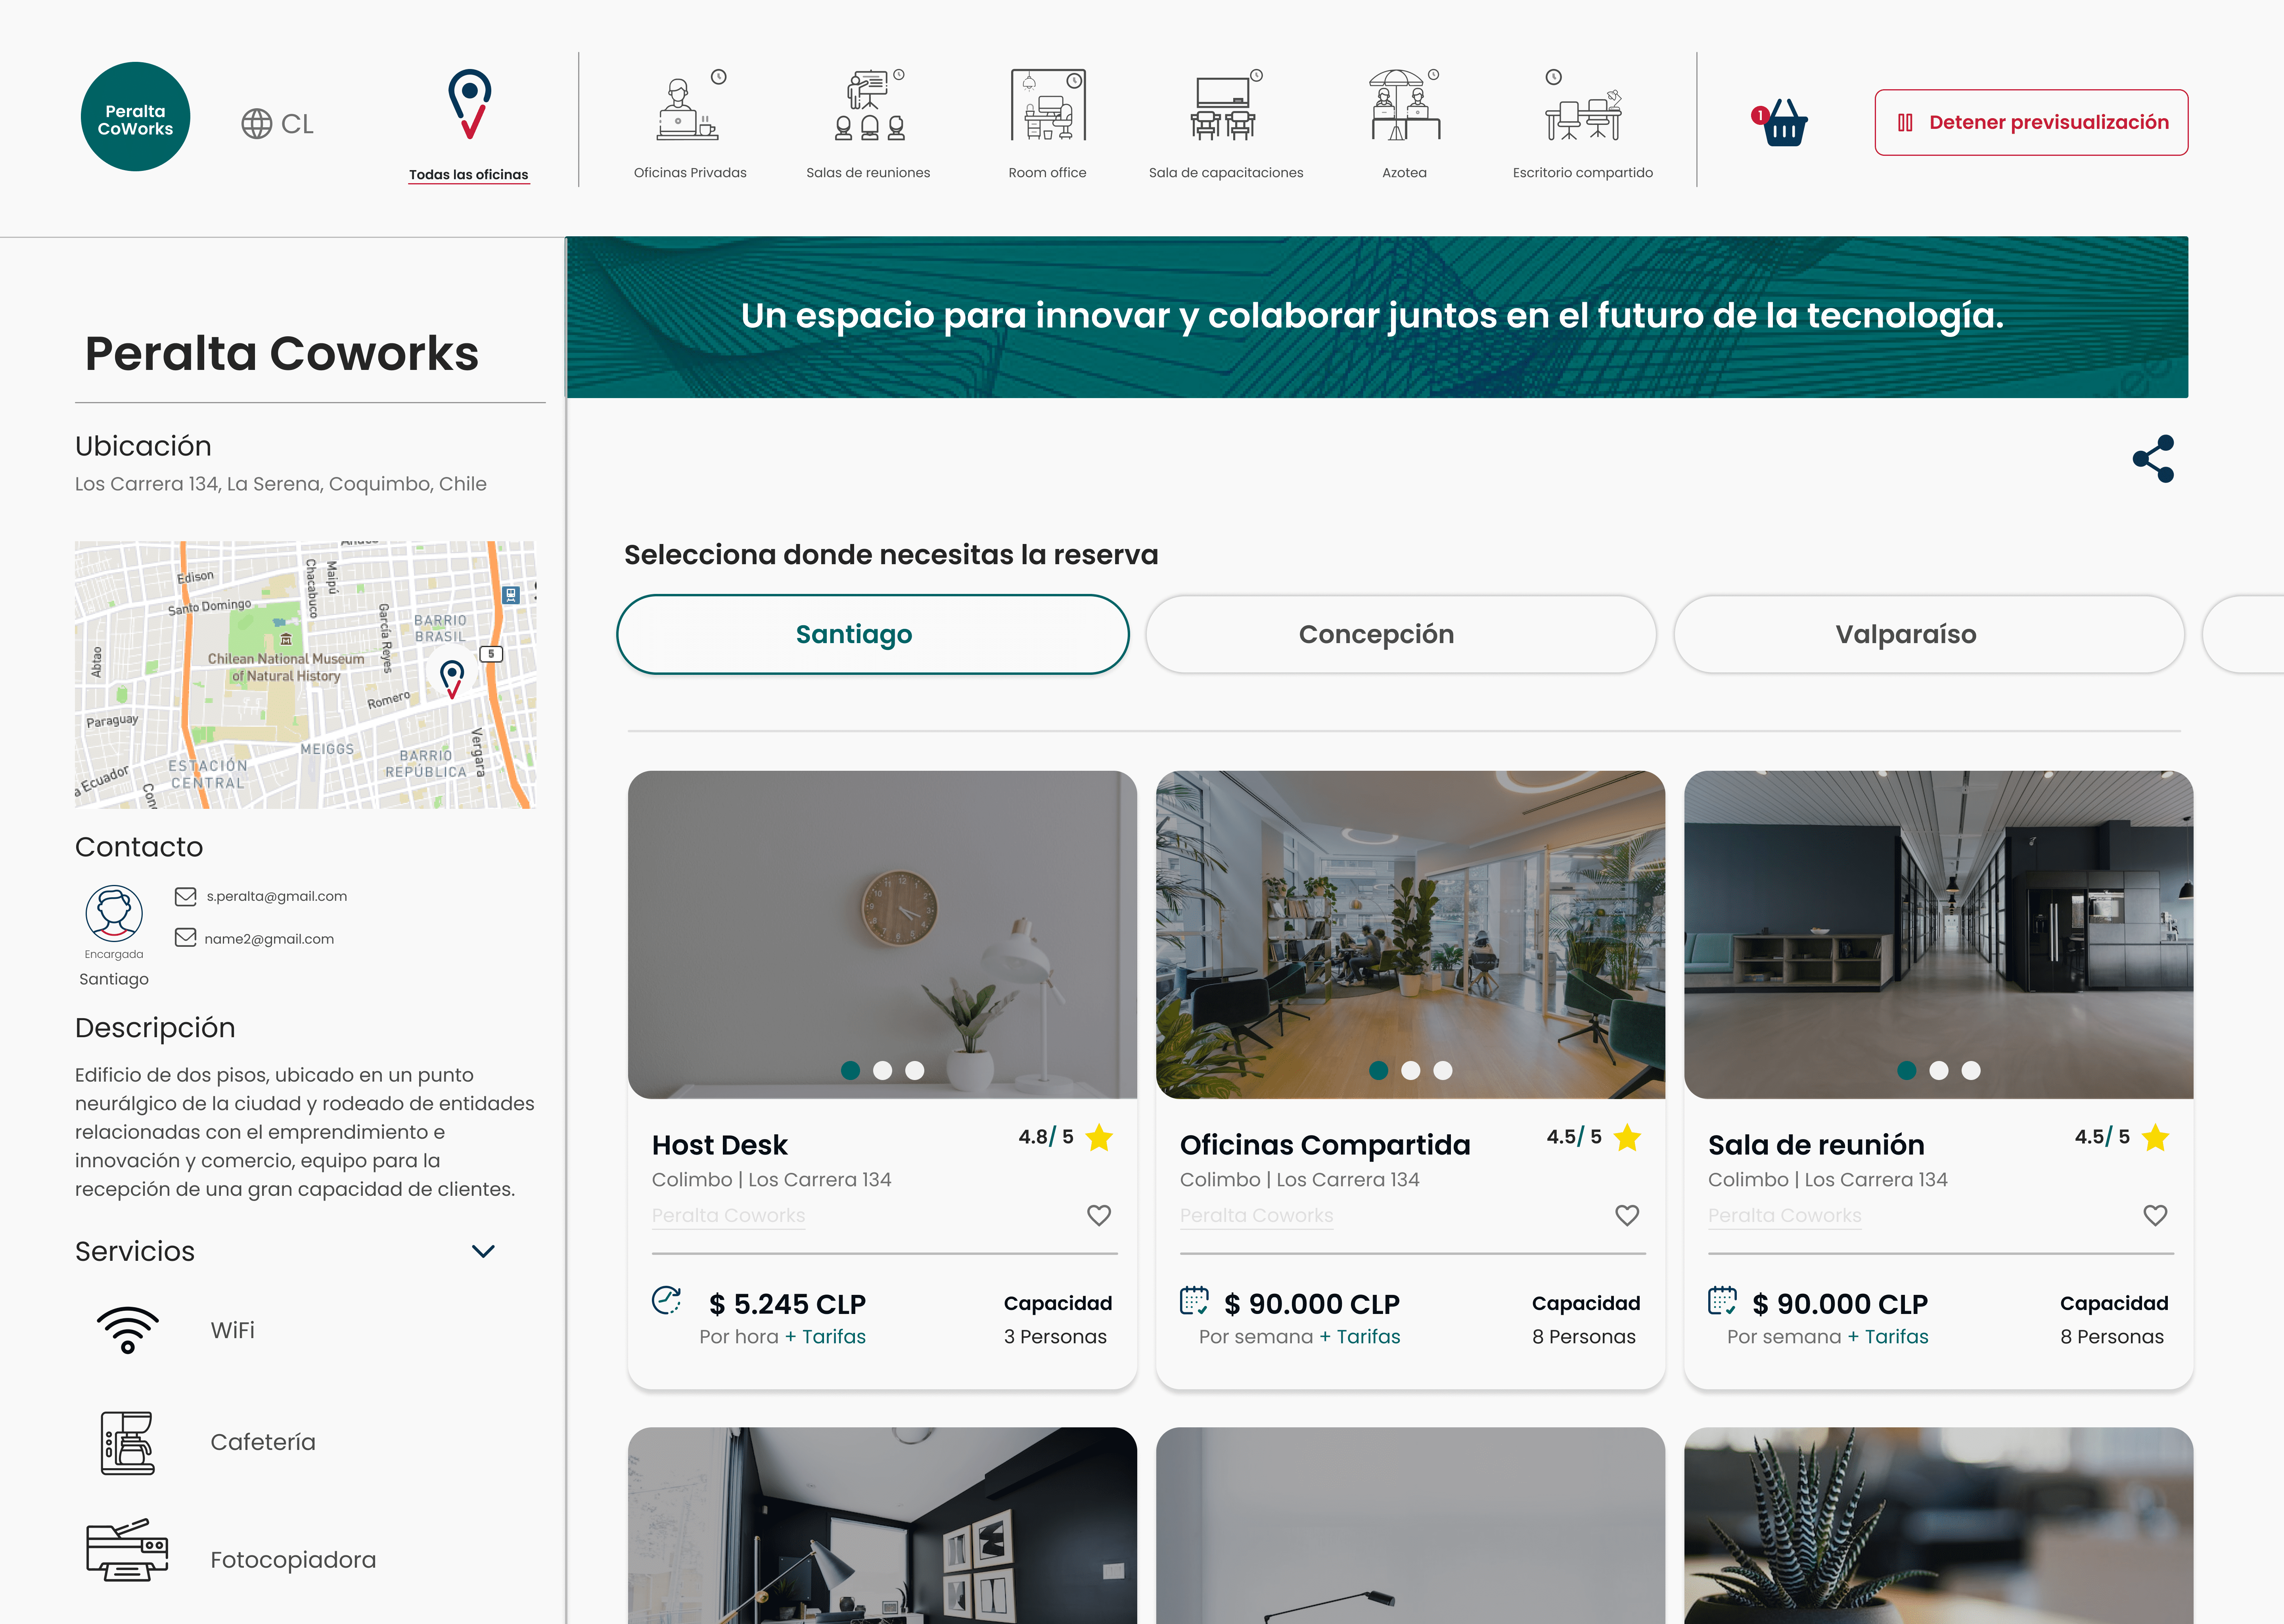Open Tarifas link on Sala de reunión card
2284x1624 pixels.
click(1888, 1337)
